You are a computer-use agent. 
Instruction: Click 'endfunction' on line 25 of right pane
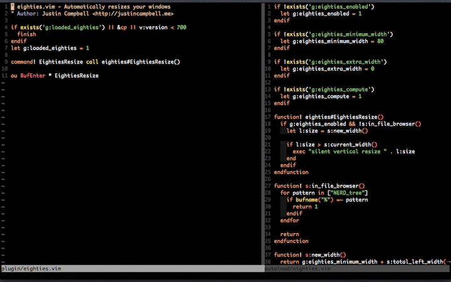pyautogui.click(x=291, y=172)
